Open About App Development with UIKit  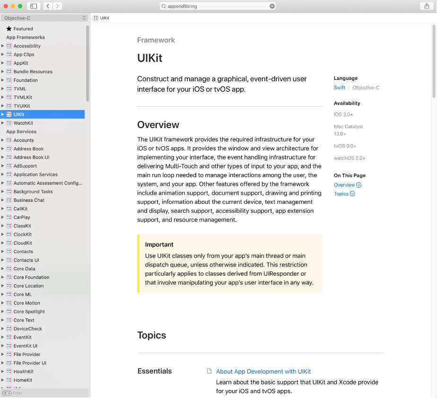click(263, 371)
